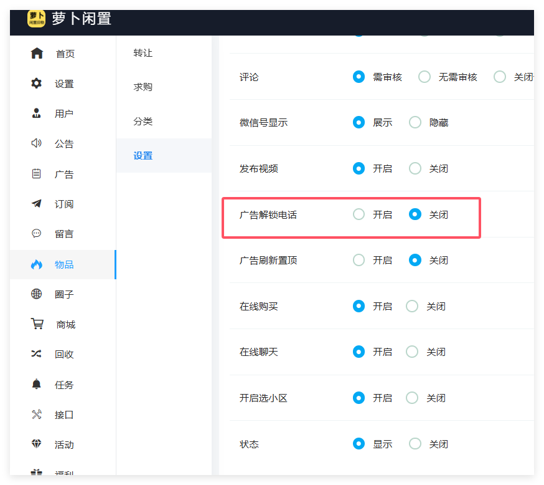544x485 pixels.
Task: Click the gear icon beside 设置
Action: [37, 84]
